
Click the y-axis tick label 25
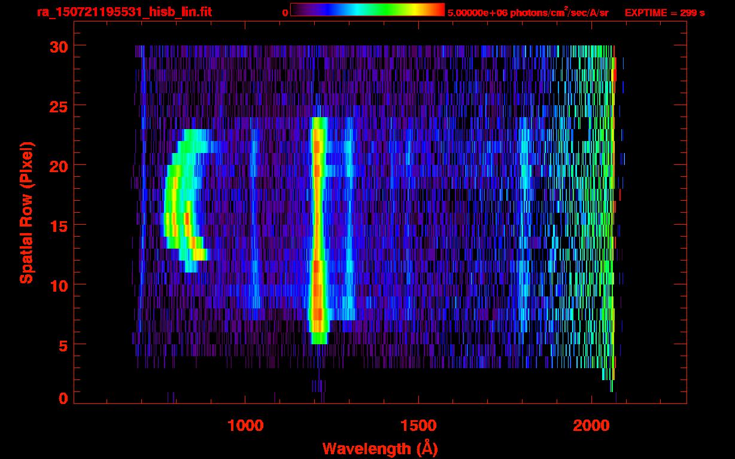(x=58, y=106)
